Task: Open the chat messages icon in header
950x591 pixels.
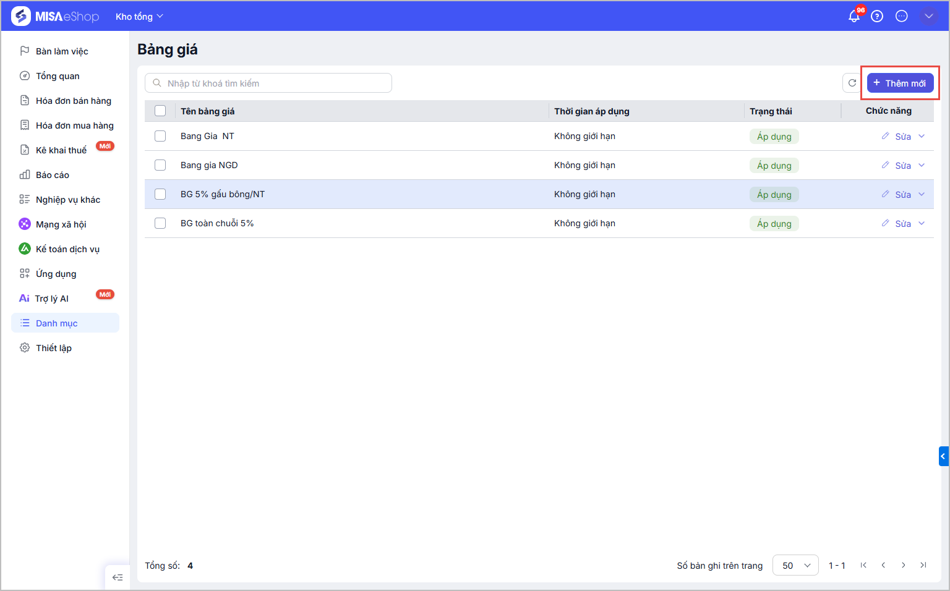Action: pos(902,17)
